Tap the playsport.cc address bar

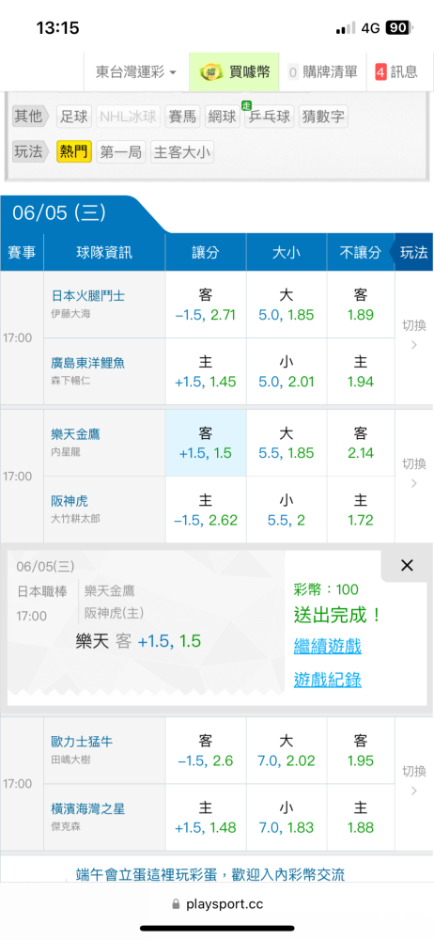(217, 904)
